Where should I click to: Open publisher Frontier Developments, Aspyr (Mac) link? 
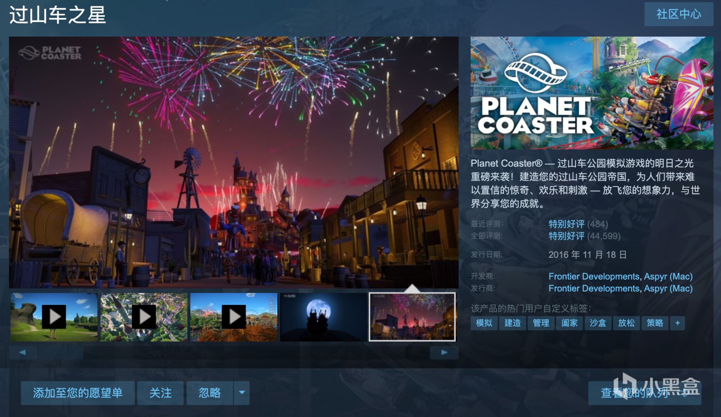pos(620,288)
